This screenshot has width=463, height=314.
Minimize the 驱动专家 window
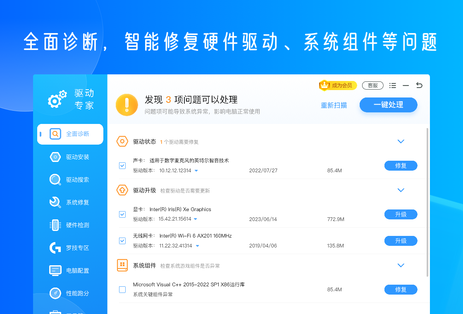click(406, 86)
